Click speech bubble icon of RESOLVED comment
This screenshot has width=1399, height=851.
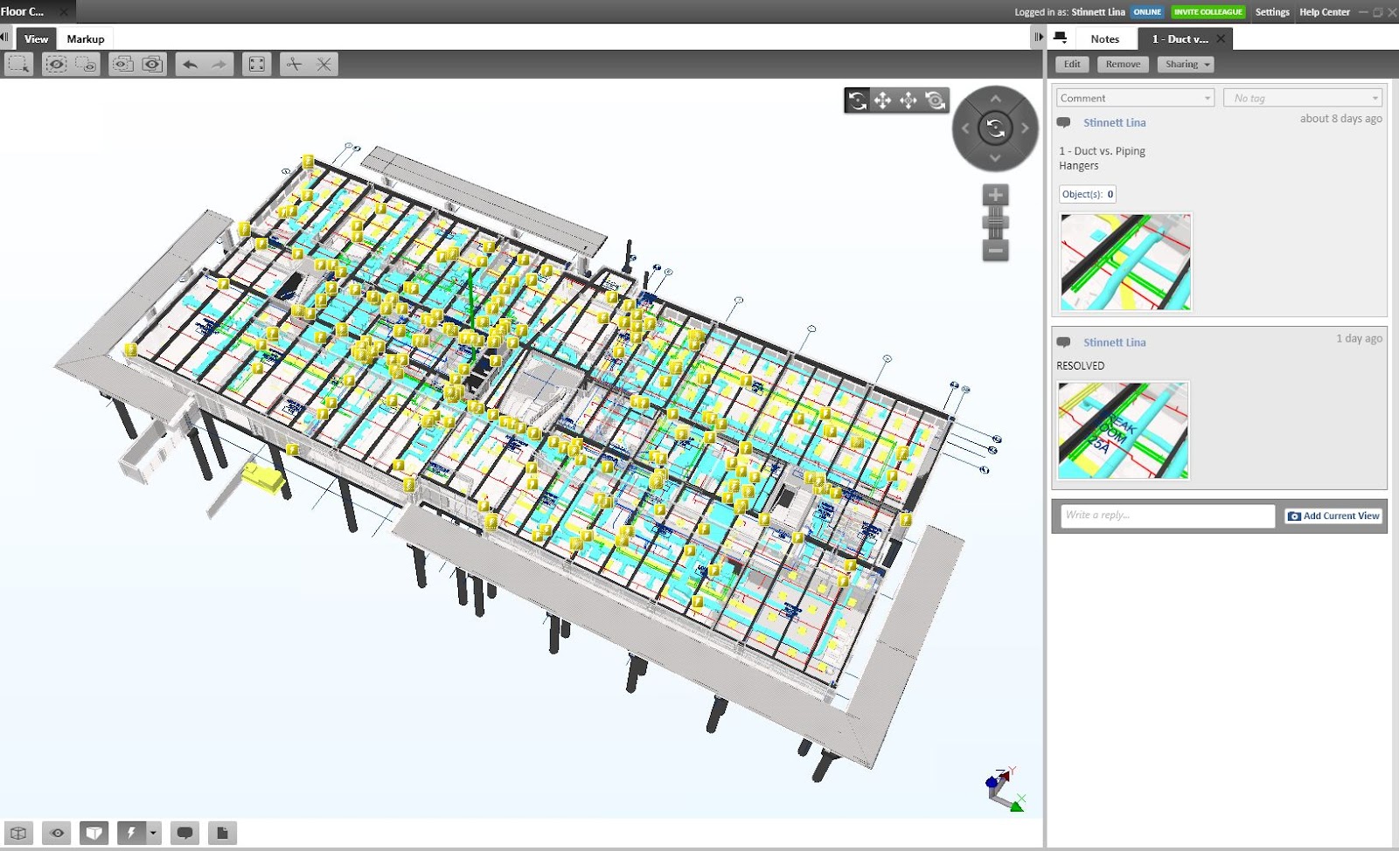[1063, 342]
